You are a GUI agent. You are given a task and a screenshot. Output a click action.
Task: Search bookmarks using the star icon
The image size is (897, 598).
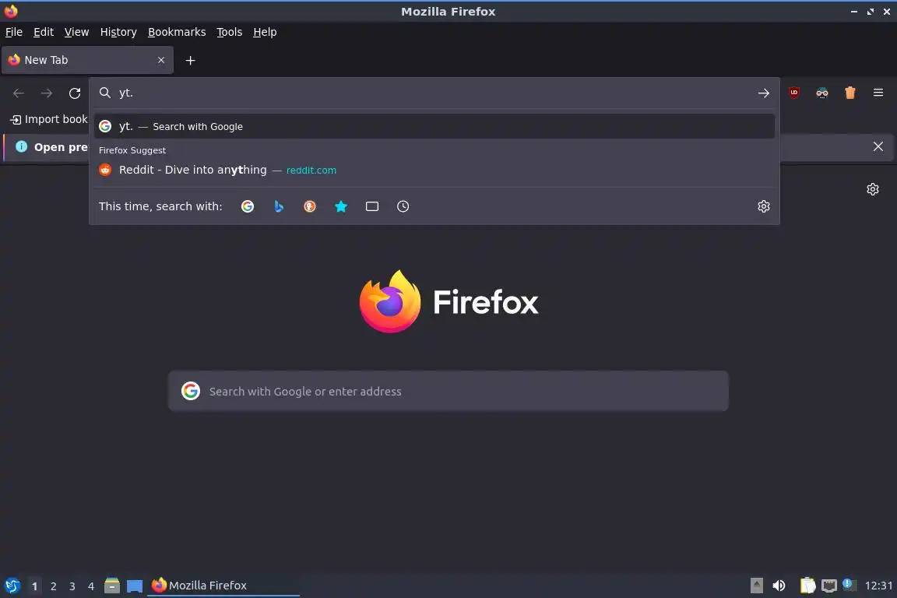pyautogui.click(x=341, y=206)
